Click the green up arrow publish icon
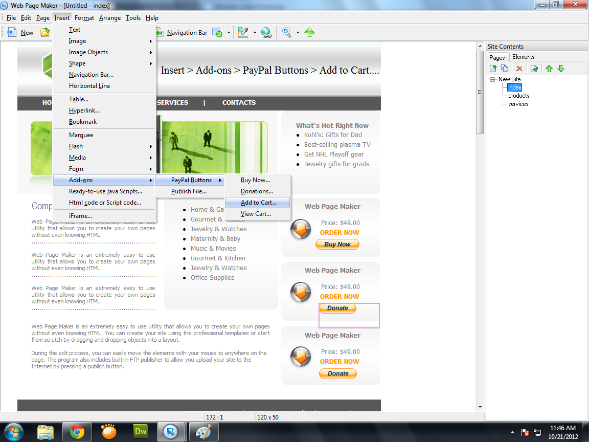Image resolution: width=589 pixels, height=442 pixels. pyautogui.click(x=309, y=33)
